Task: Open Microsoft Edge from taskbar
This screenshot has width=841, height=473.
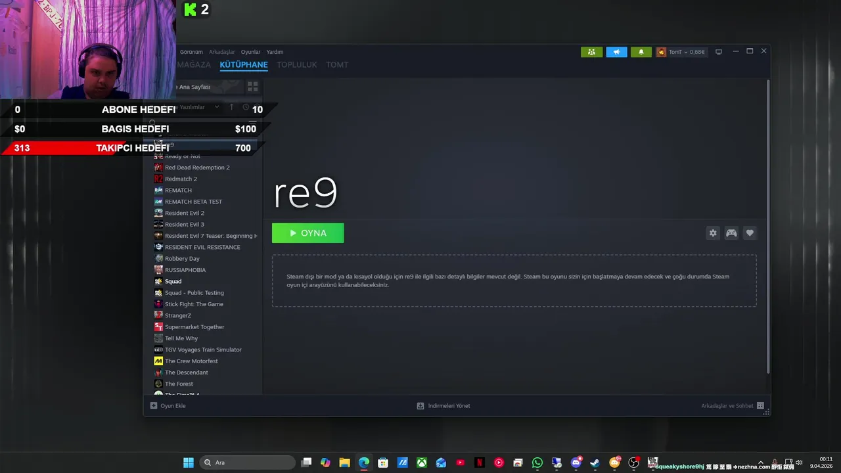Action: click(363, 462)
